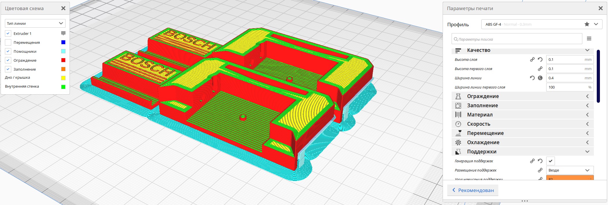
Task: Expand the Материал section
Action: pyautogui.click(x=587, y=115)
